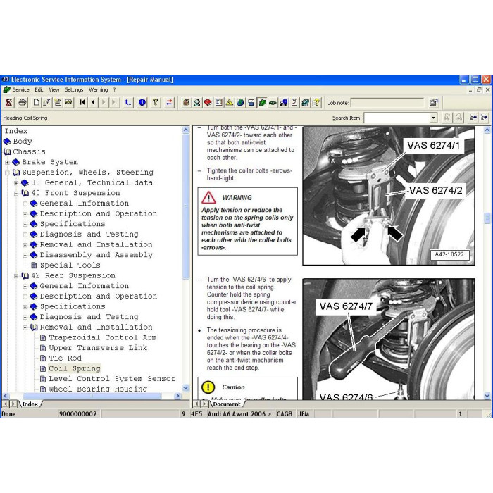Select the Coil Spring tree item

pos(75,368)
